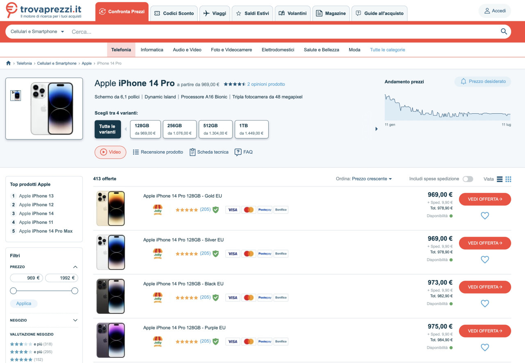Screen dimensions: 525x363
Task: Expand the Negozio filter section
Action: (x=75, y=320)
